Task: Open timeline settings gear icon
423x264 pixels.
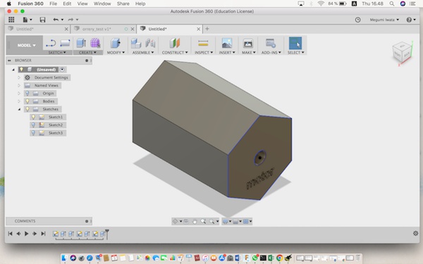Action: pos(415,233)
